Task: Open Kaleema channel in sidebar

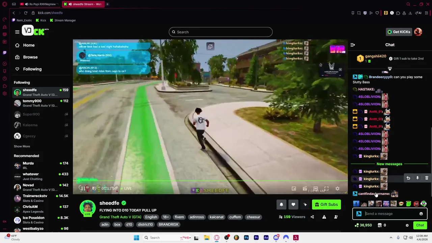Action: (x=41, y=125)
